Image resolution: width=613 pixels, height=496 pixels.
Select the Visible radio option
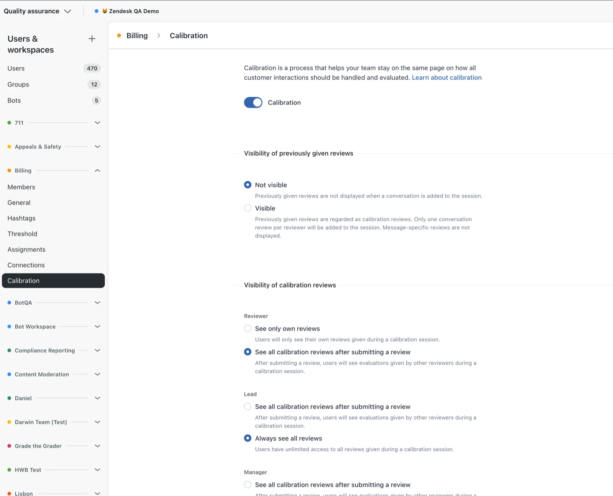[248, 208]
